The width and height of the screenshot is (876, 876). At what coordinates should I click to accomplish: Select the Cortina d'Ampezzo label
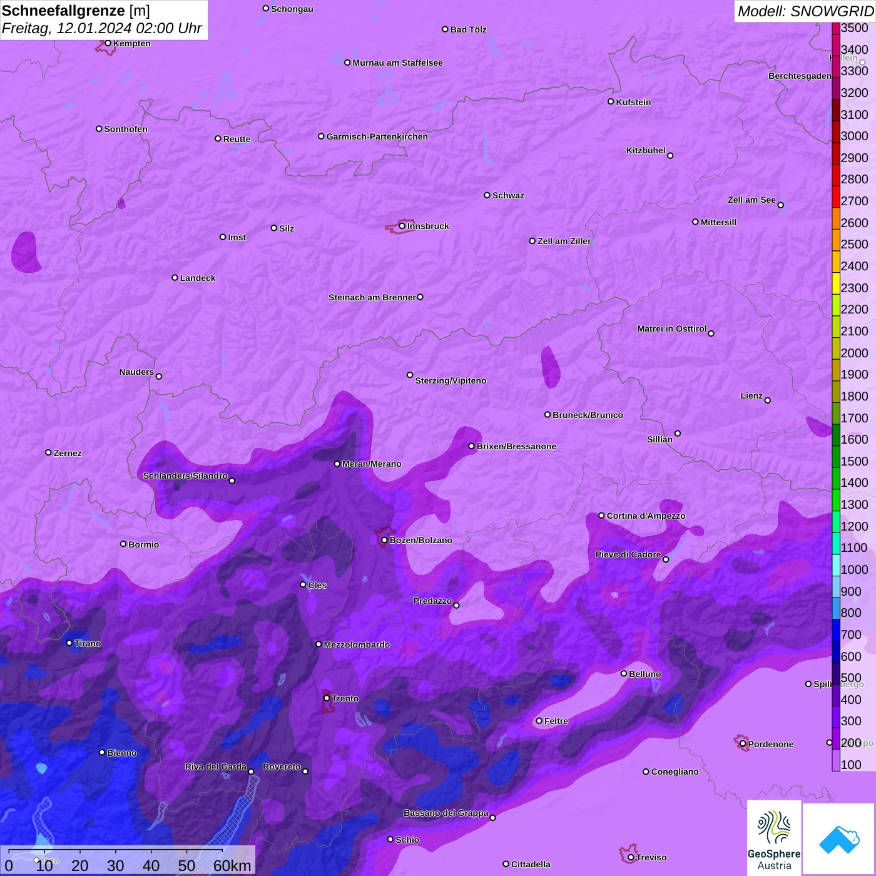[x=646, y=516]
